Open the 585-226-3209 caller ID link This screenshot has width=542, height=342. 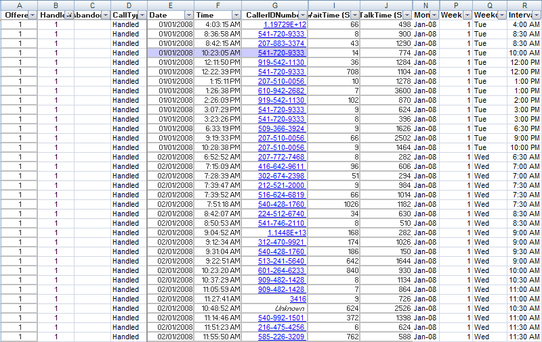tap(282, 337)
